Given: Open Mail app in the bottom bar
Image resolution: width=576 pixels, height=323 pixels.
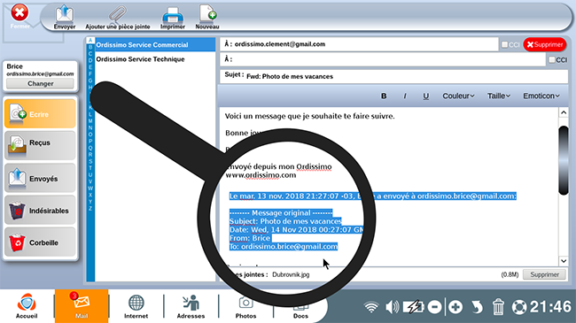Looking at the screenshot, I should [82, 306].
